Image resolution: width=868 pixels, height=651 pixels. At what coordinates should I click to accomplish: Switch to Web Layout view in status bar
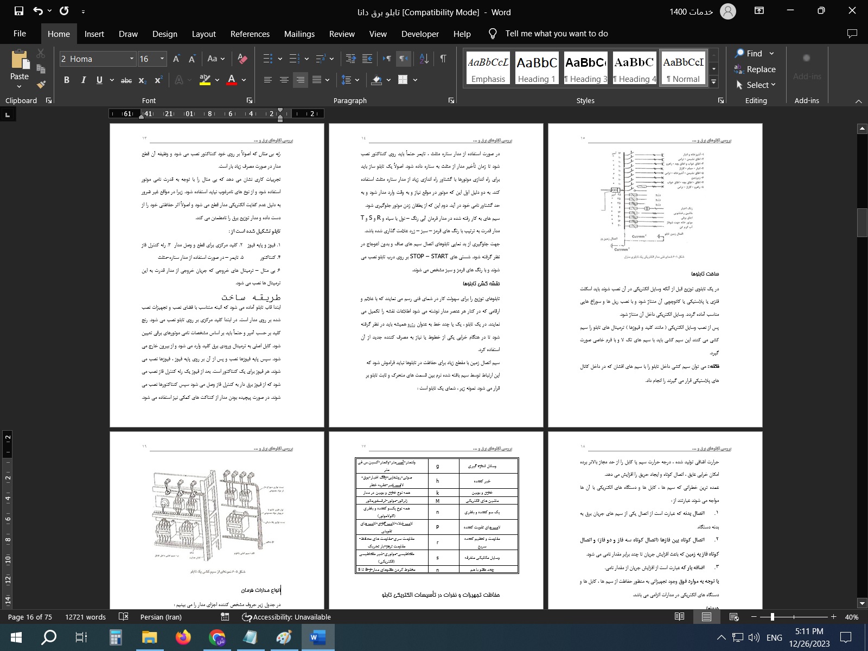(734, 617)
